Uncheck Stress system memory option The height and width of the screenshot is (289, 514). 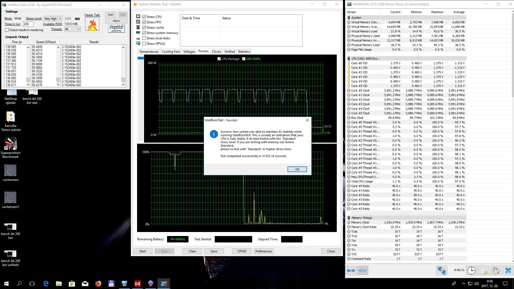pos(144,33)
